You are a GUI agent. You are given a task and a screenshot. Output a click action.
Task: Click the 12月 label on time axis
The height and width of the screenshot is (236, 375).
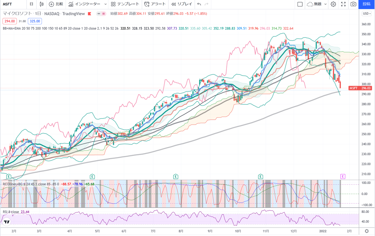pyautogui.click(x=293, y=231)
